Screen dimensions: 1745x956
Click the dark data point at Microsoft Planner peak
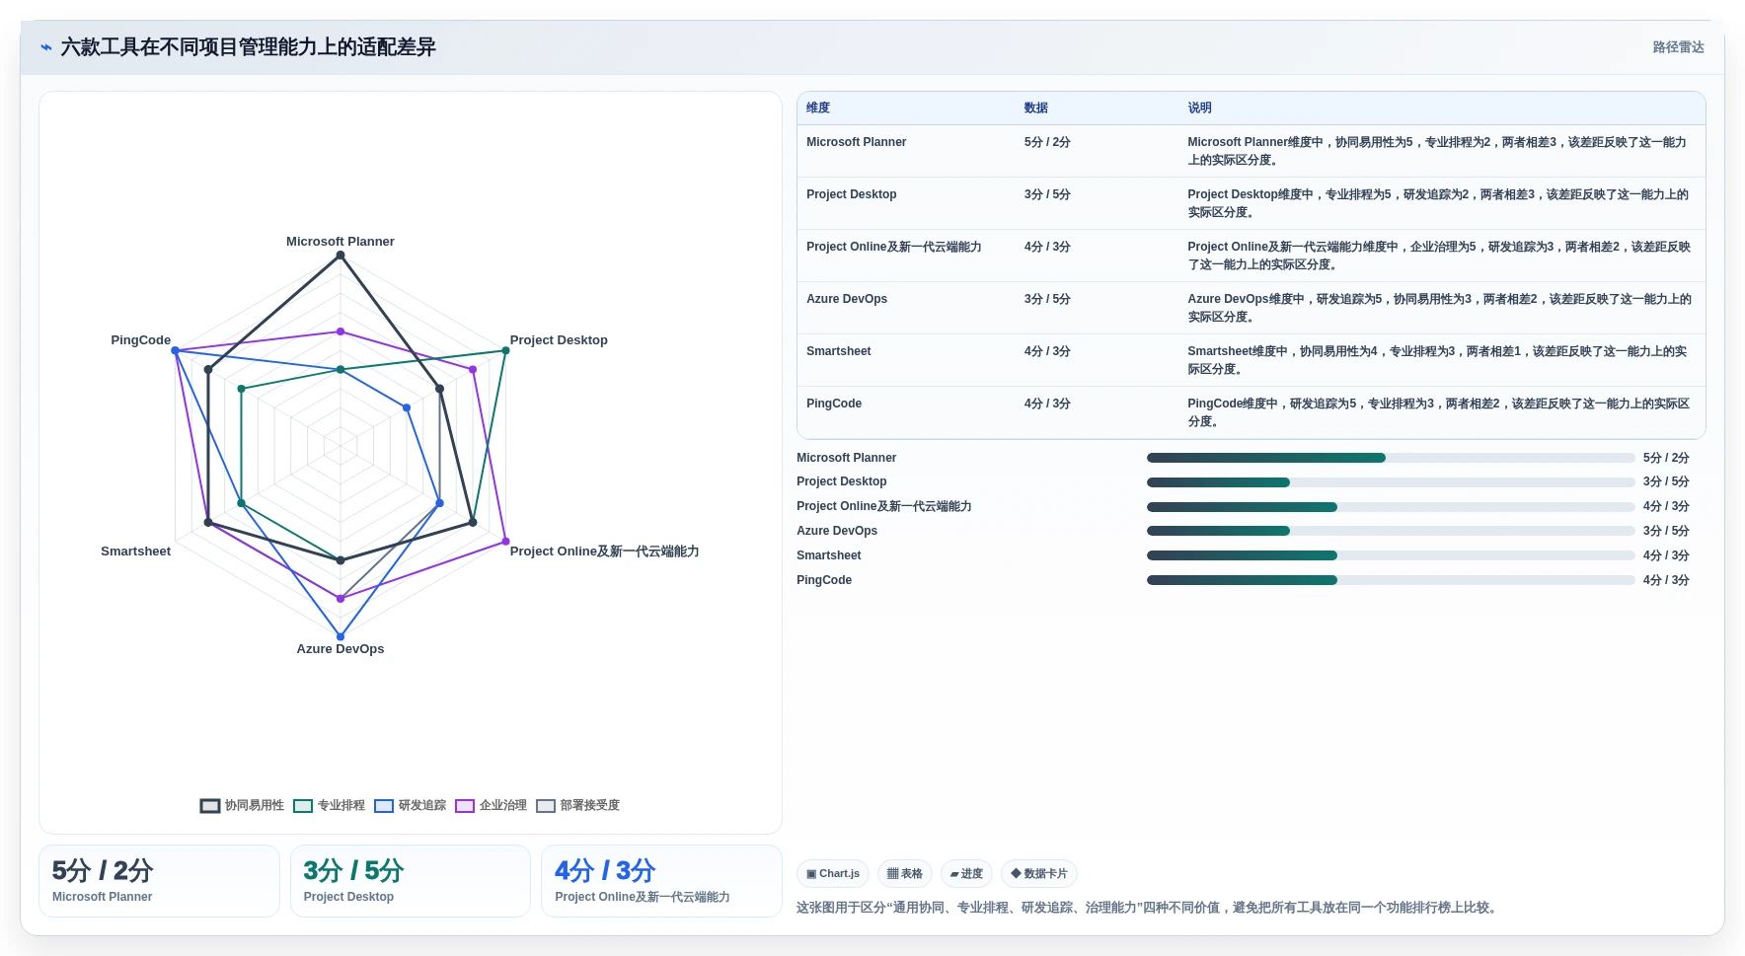point(341,256)
